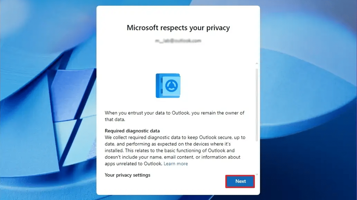
Task: Click the "Microsoft respects your privacy" heading
Action: point(178,28)
